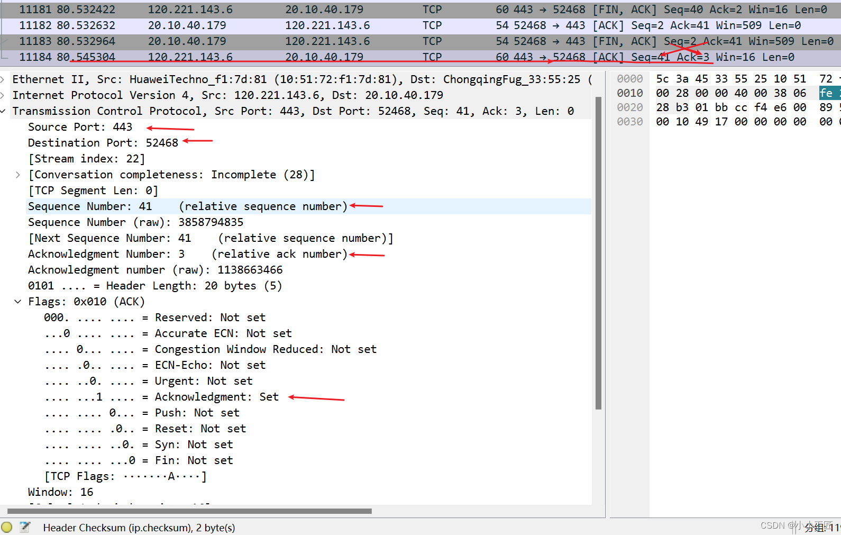Select the Source Port: 443 field

(x=80, y=127)
